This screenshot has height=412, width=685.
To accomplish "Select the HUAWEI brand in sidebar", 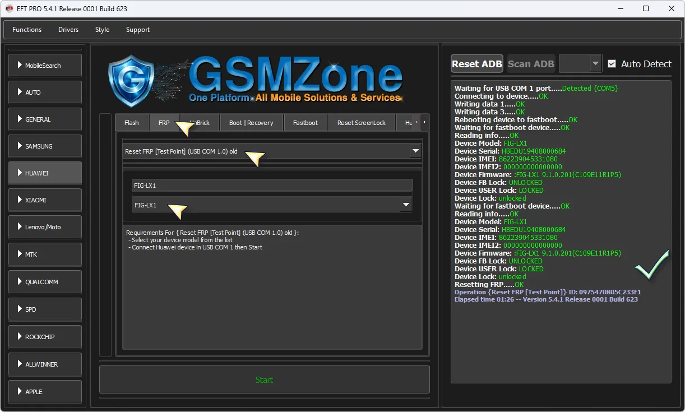I will [x=45, y=173].
